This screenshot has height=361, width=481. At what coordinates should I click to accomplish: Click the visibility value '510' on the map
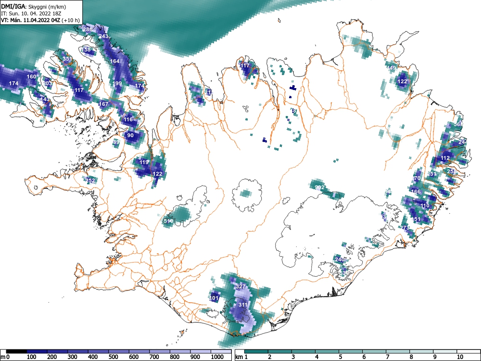click(x=168, y=221)
